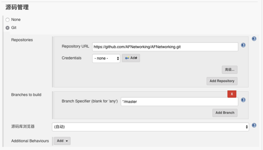This screenshot has height=150, width=263.
Task: Select the Git radio button
Action: [x=8, y=28]
